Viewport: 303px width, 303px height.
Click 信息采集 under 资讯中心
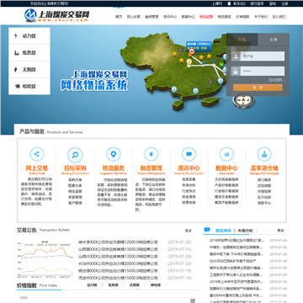[189, 179]
